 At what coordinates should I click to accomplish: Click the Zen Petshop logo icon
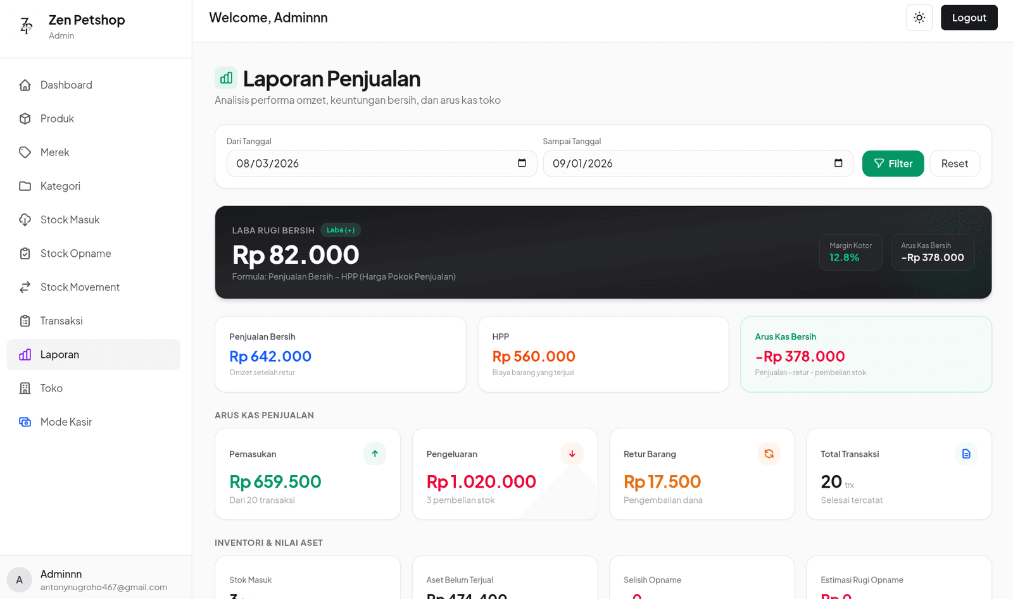point(26,26)
